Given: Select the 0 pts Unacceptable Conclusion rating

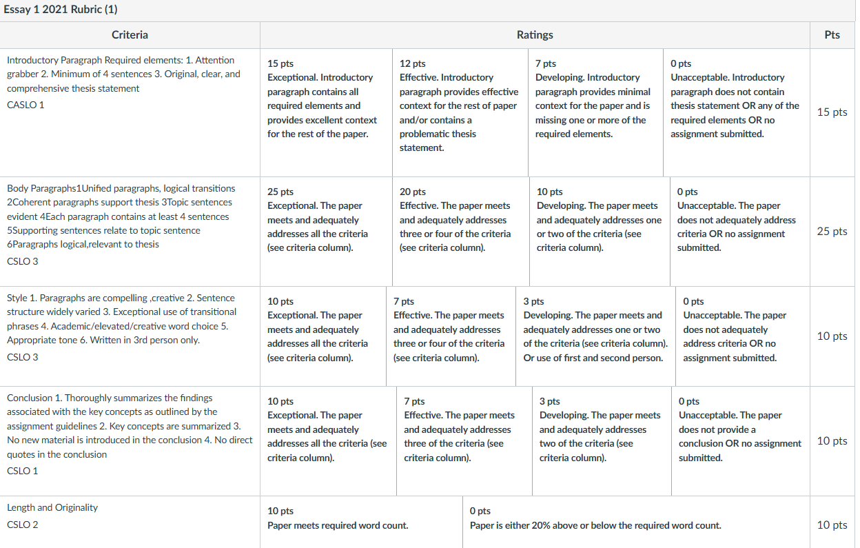Looking at the screenshot, I should coord(741,441).
